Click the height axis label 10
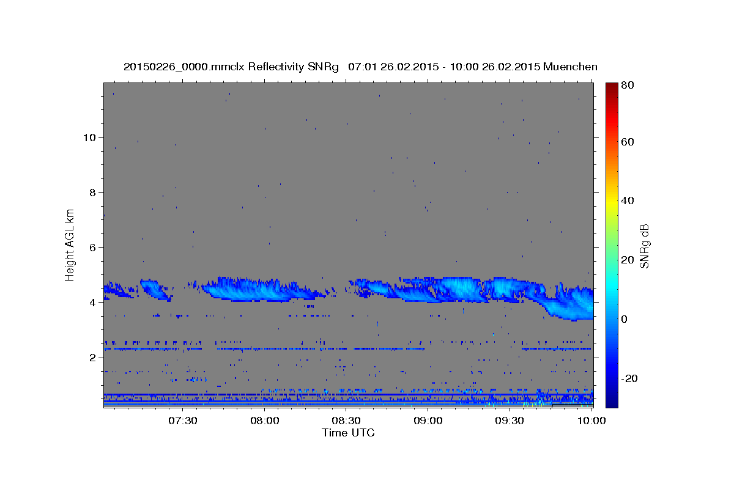The width and height of the screenshot is (734, 489). (89, 137)
